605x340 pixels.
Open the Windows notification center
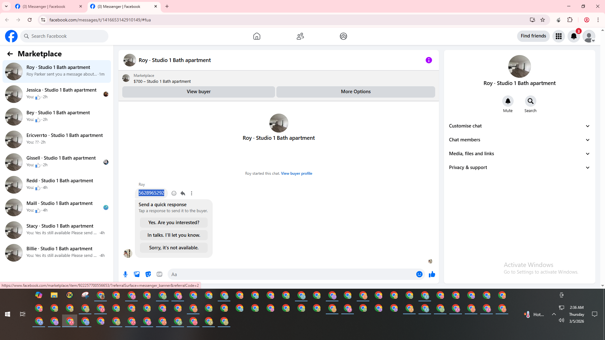point(595,314)
